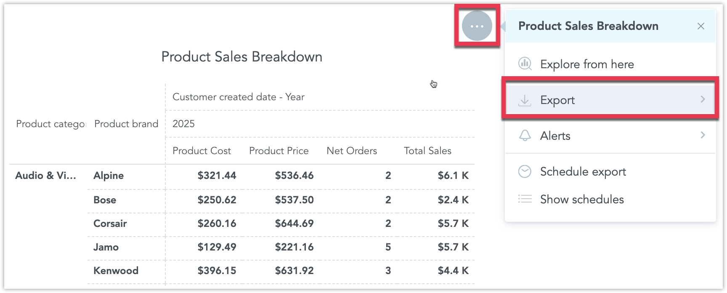Expand the Alerts submenu chevron
The image size is (727, 293).
click(702, 136)
